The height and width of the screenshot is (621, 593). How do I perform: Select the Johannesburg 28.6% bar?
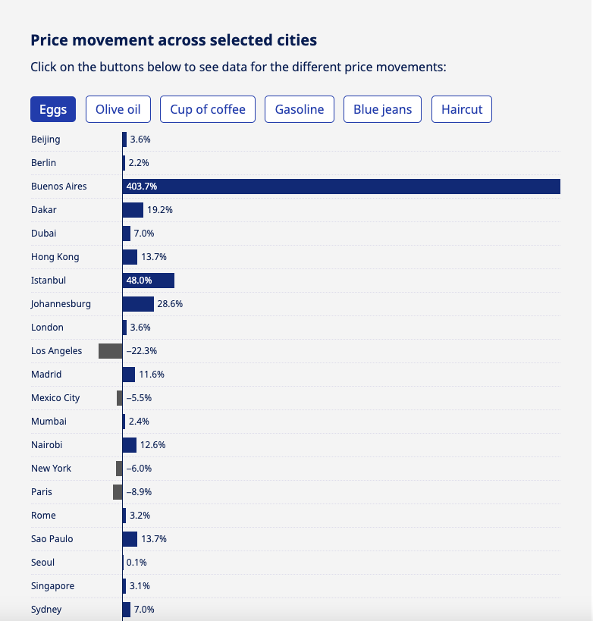[x=138, y=304]
